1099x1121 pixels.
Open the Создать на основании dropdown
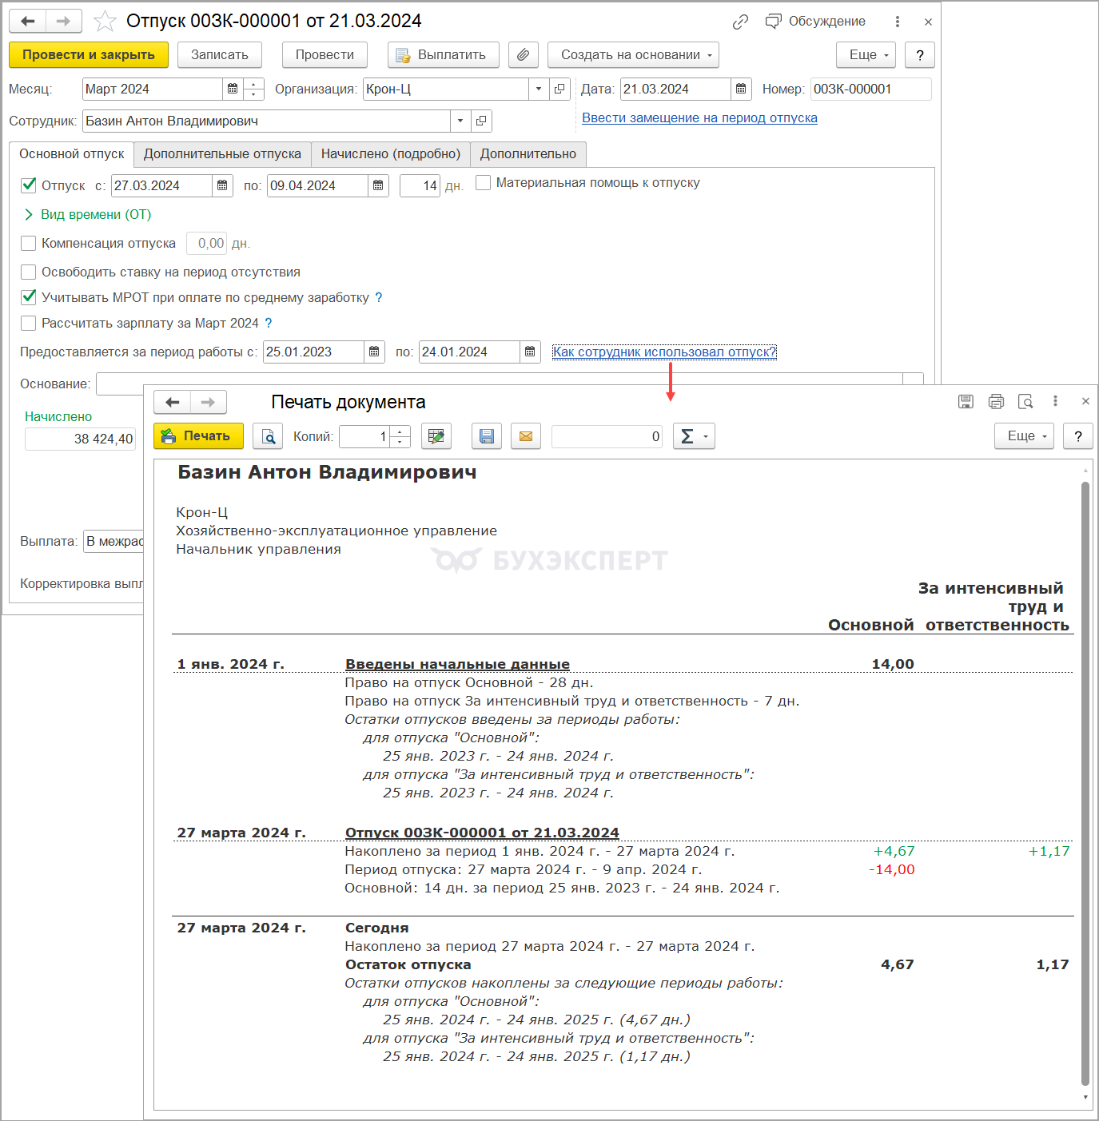pos(633,55)
